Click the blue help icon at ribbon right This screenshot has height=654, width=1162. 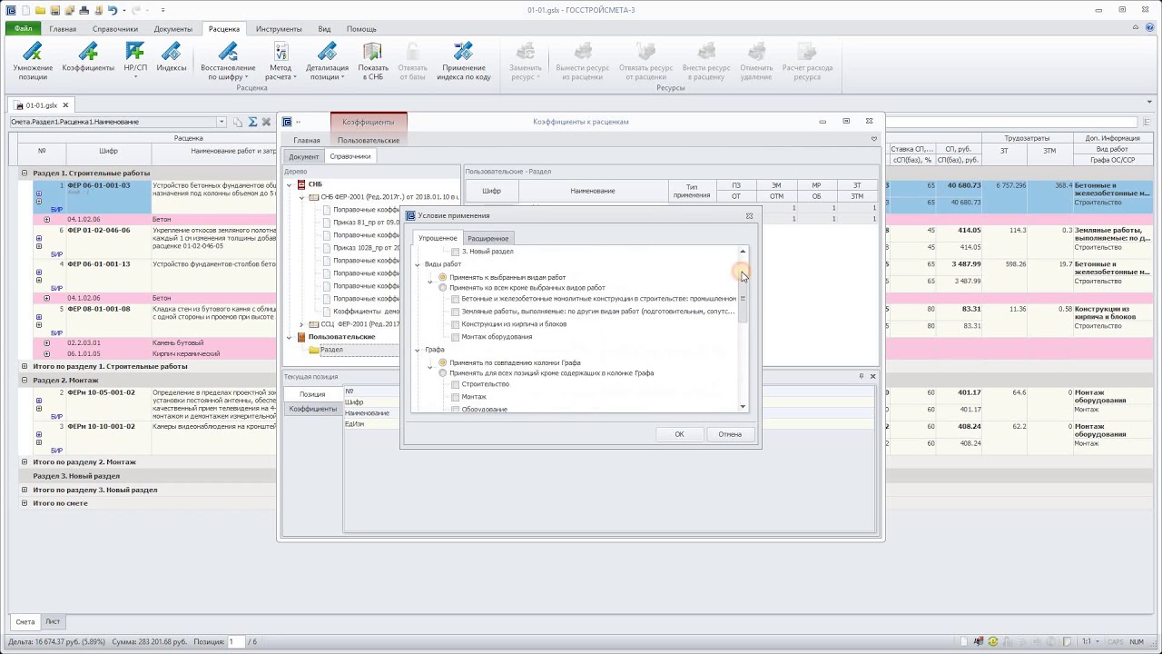tap(1149, 28)
